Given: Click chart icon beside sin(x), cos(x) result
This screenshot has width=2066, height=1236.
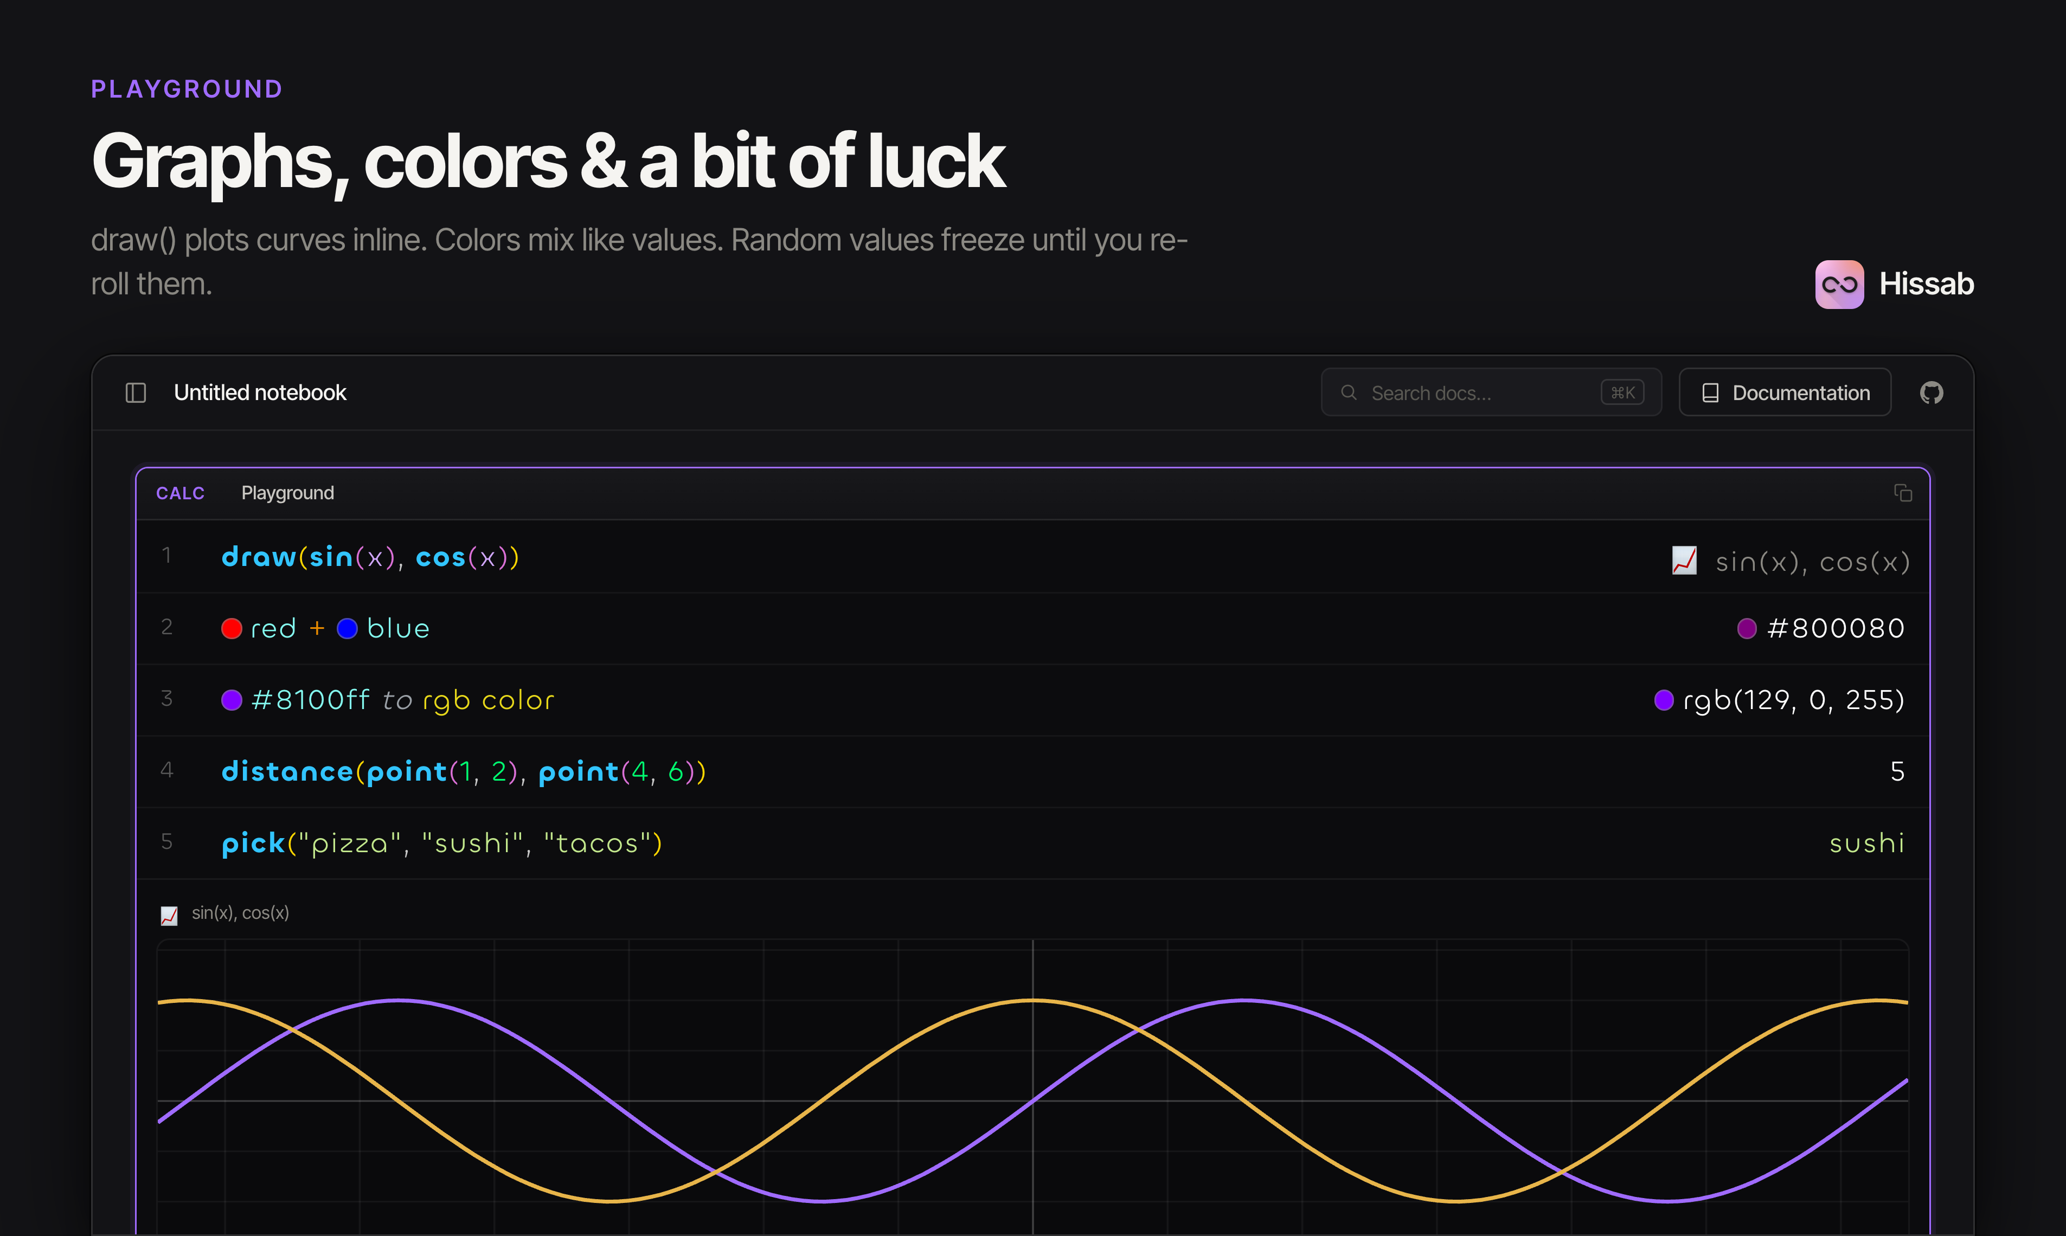Looking at the screenshot, I should 1684,561.
